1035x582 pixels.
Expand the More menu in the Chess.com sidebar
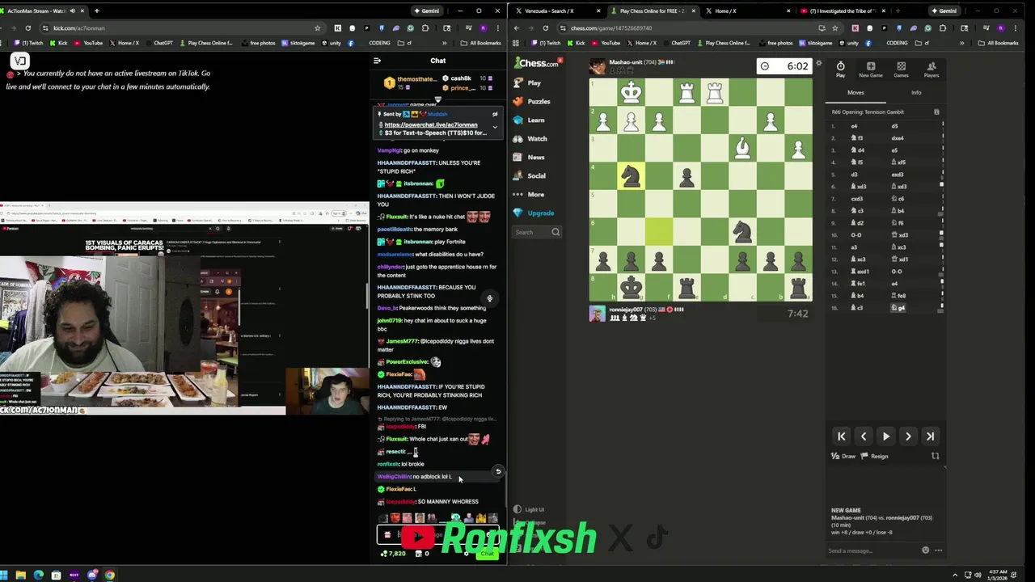(529, 194)
